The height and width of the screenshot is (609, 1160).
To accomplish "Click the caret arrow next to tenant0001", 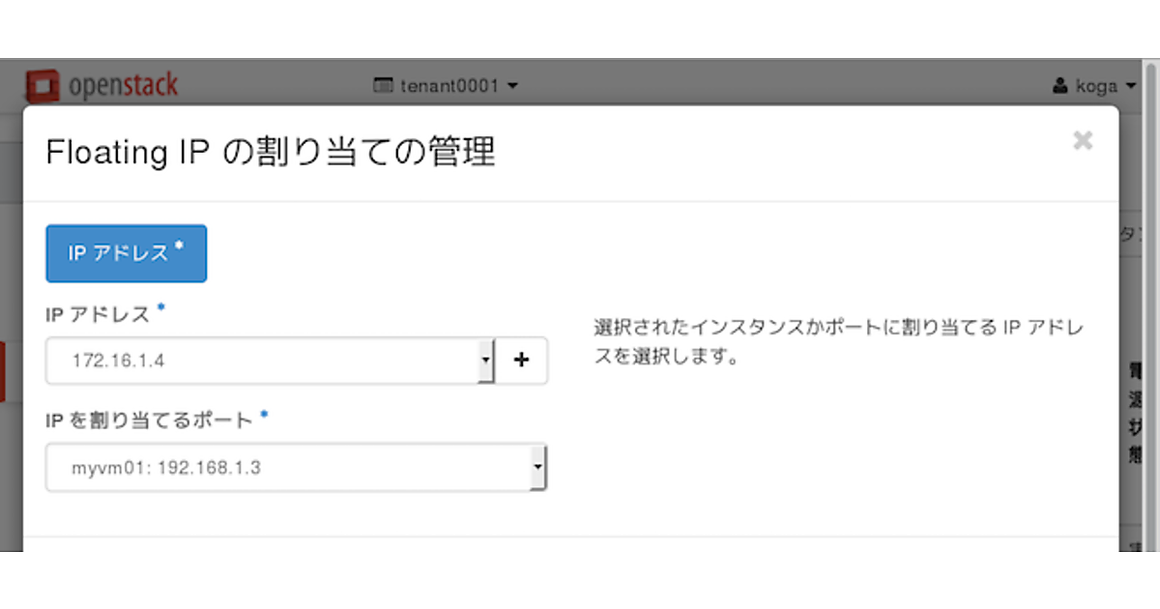I will 512,86.
